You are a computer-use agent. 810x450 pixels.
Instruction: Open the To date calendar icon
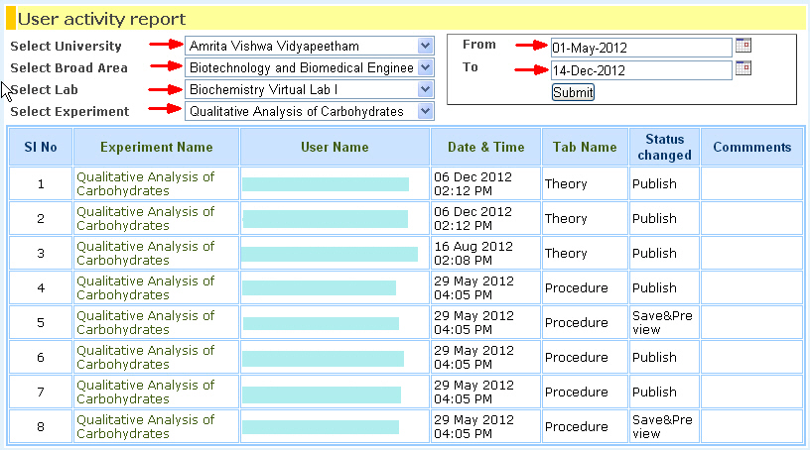[x=743, y=68]
